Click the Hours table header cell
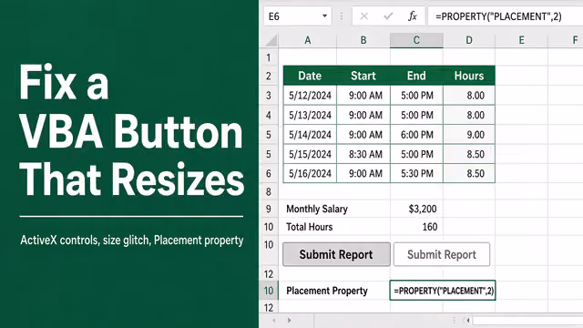The image size is (583, 328). (469, 76)
